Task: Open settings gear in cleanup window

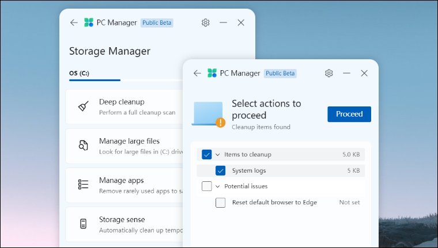Action: coord(329,74)
